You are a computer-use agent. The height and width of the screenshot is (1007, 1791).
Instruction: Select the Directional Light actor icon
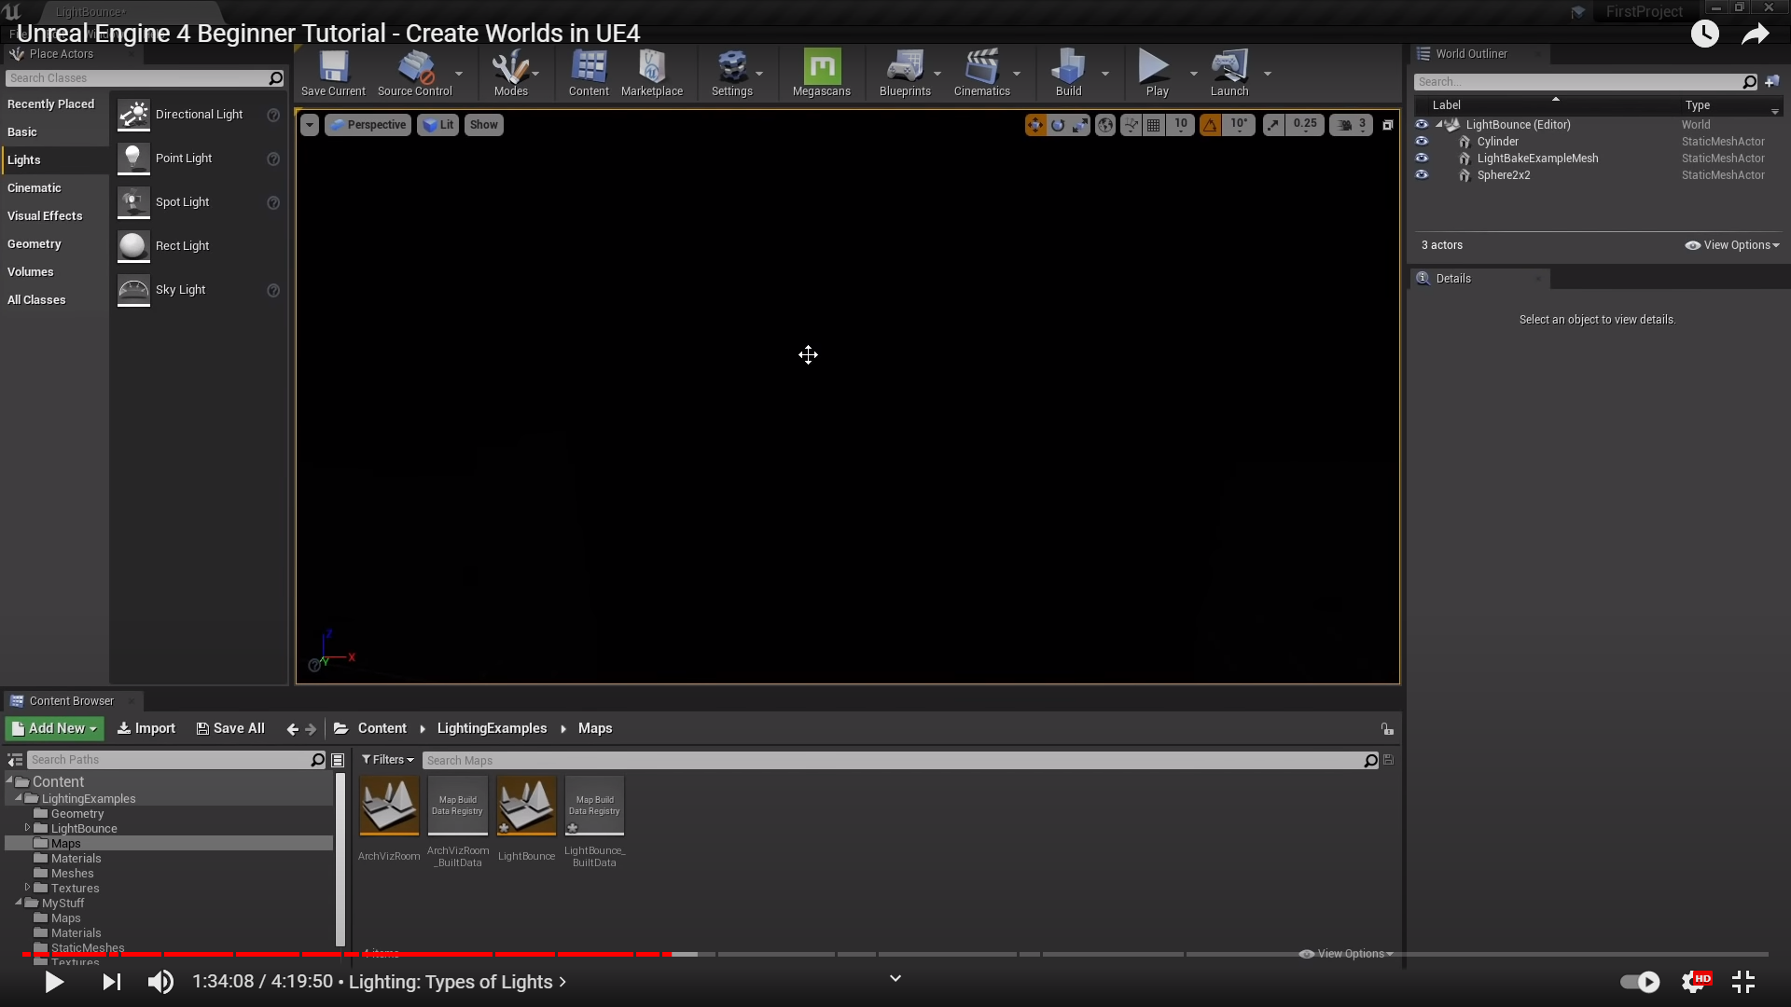tap(133, 115)
